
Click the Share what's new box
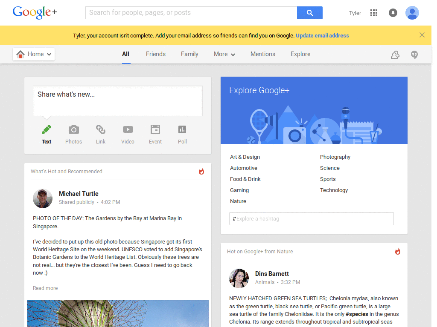pos(118,101)
